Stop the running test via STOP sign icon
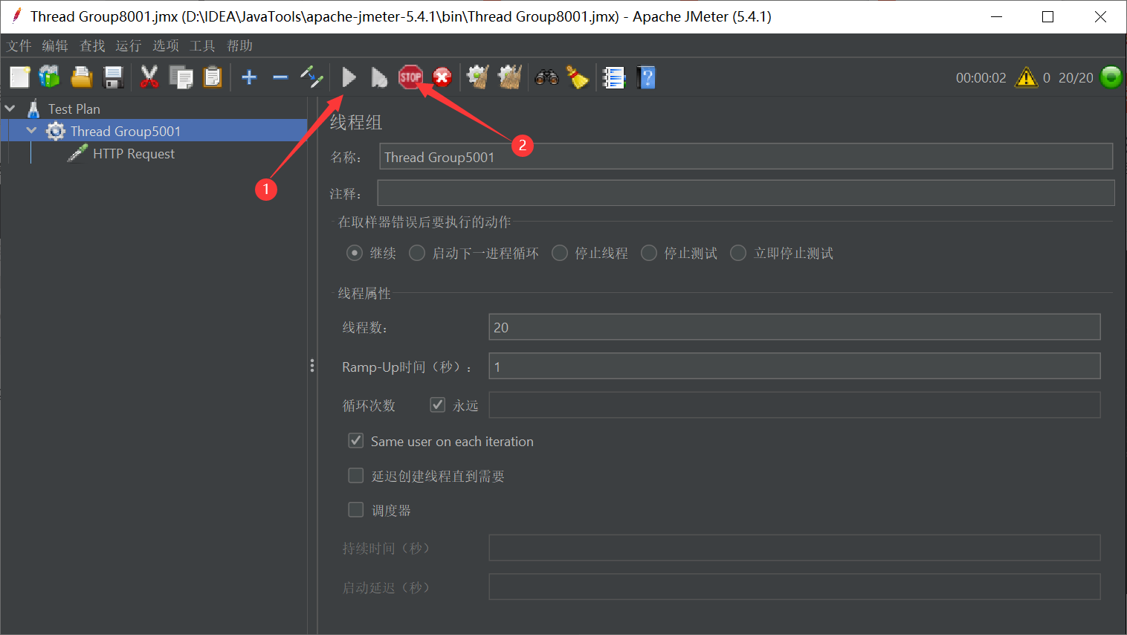The height and width of the screenshot is (635, 1127). point(411,77)
